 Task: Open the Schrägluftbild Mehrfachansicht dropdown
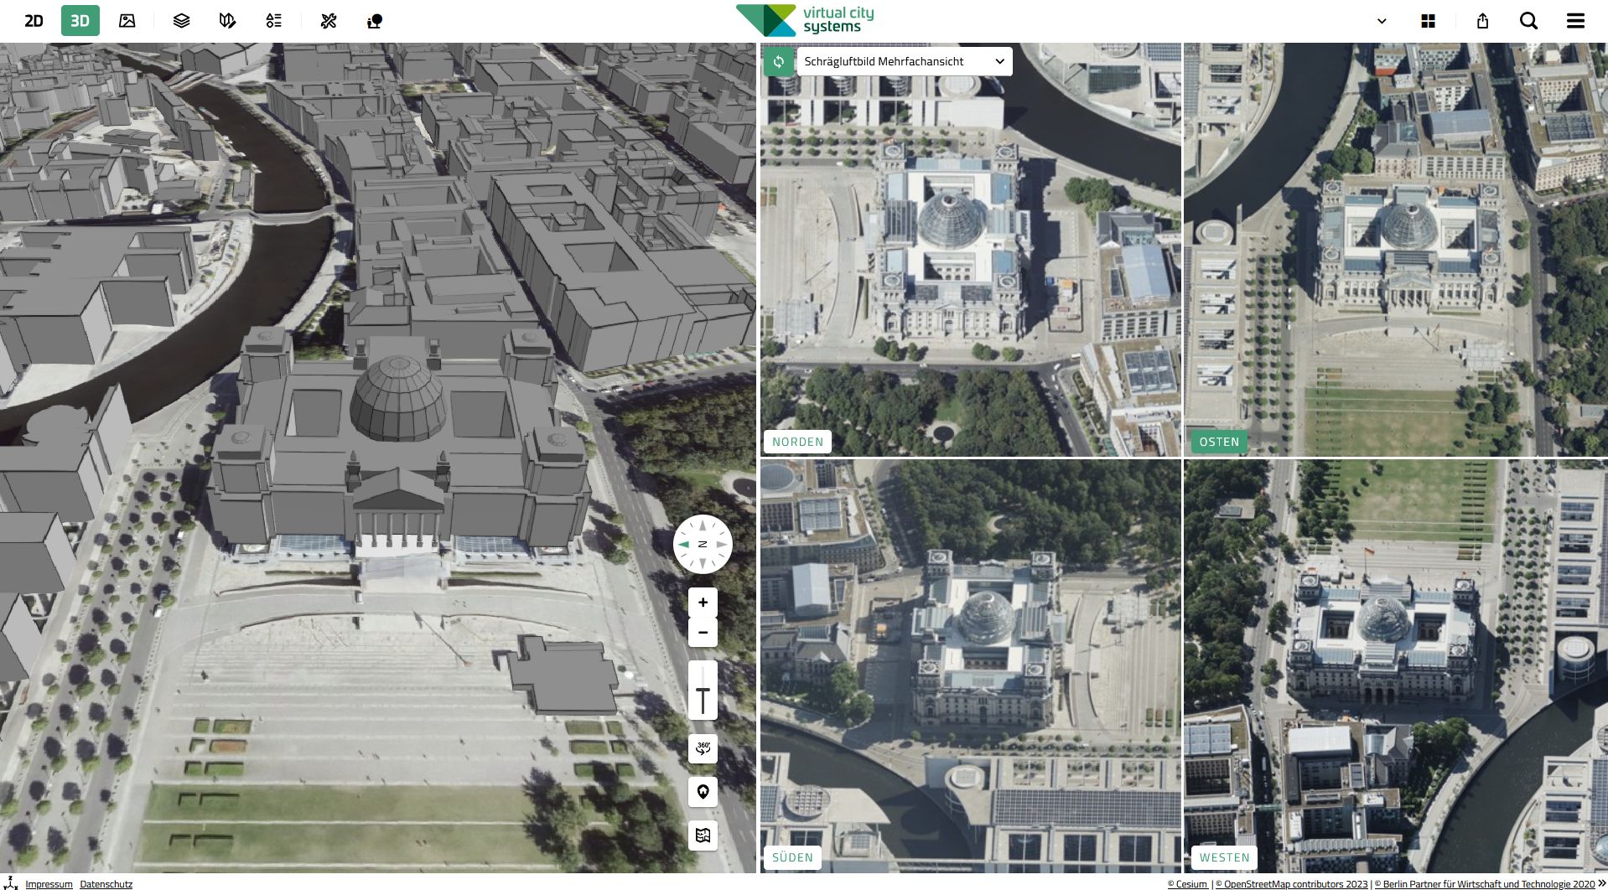coord(904,60)
